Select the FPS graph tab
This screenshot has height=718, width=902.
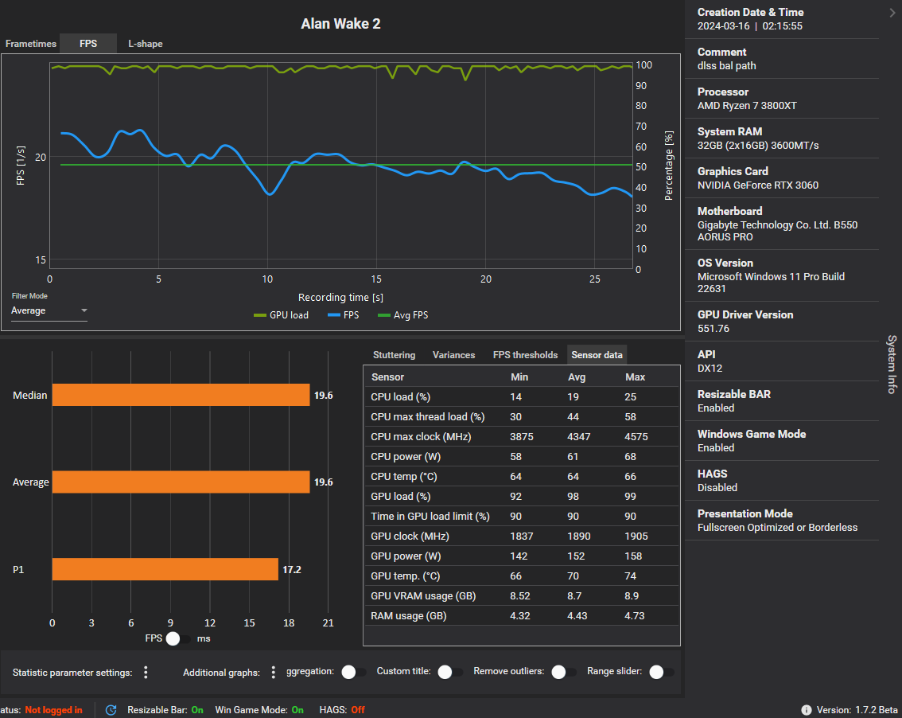pos(88,44)
